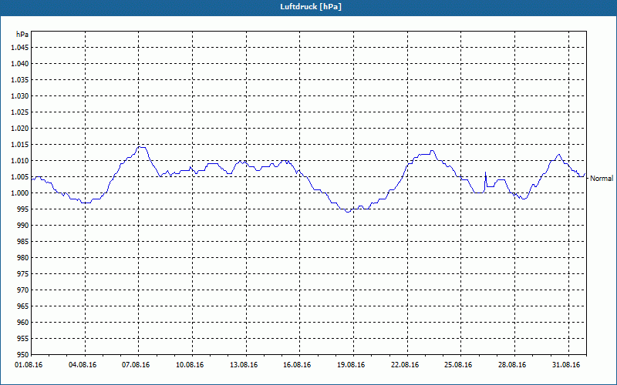The width and height of the screenshot is (617, 385).
Task: Select the 975 axis value
Action: click(x=23, y=274)
